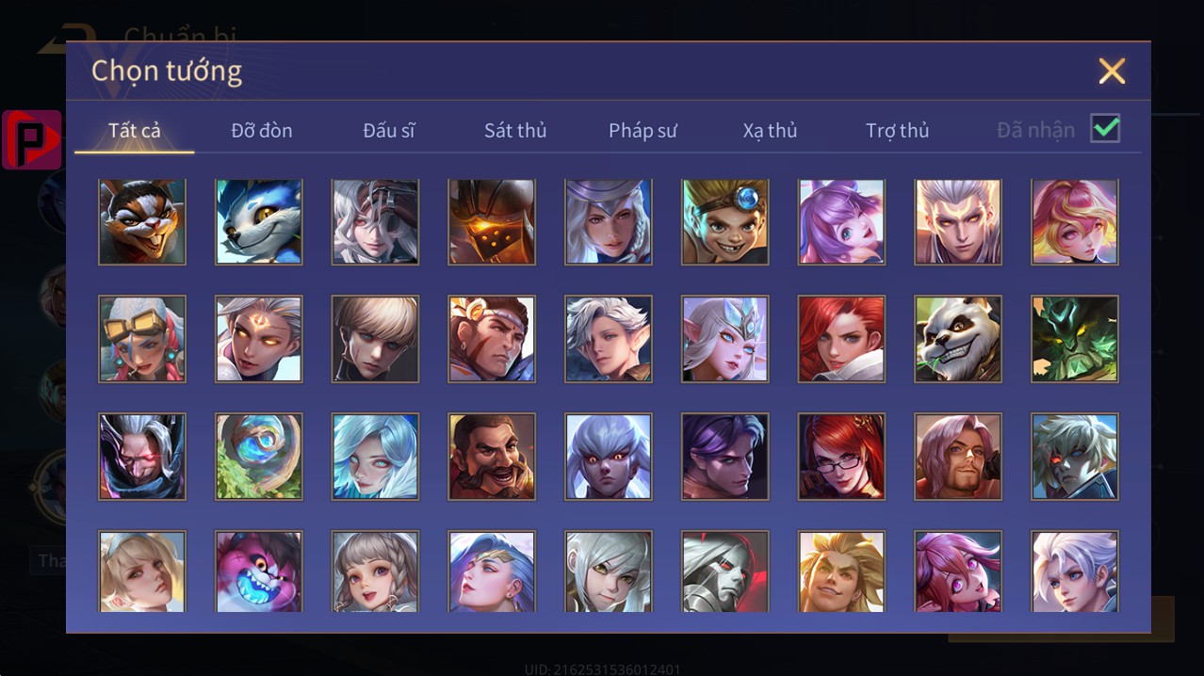Switch to the Trợ thủ tab

897,130
